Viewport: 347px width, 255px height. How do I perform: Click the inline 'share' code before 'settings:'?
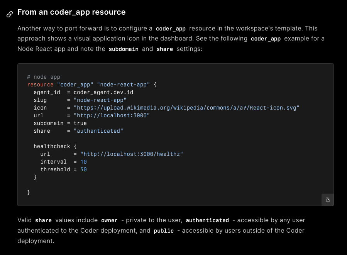coord(164,49)
